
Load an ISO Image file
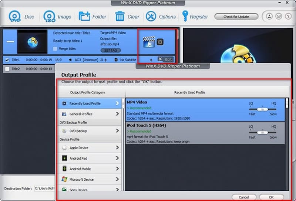coord(50,16)
